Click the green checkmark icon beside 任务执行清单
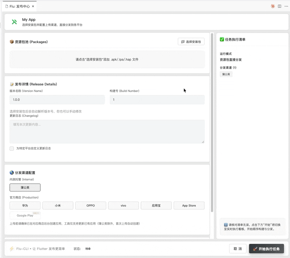The image size is (290, 258). pos(222,39)
